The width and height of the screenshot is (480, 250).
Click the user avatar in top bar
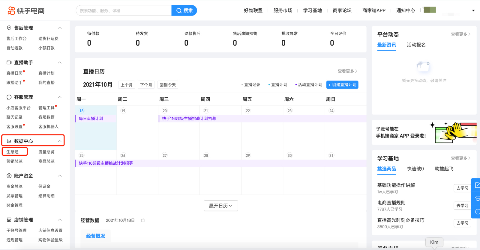coord(430,10)
